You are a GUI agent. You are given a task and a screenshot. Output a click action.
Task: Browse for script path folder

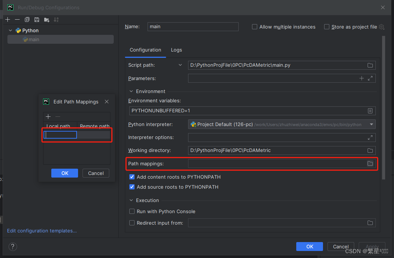[370, 65]
